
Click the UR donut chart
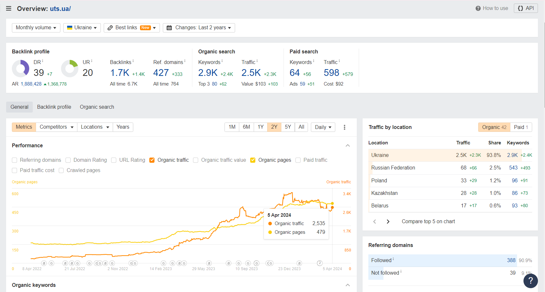(x=70, y=68)
